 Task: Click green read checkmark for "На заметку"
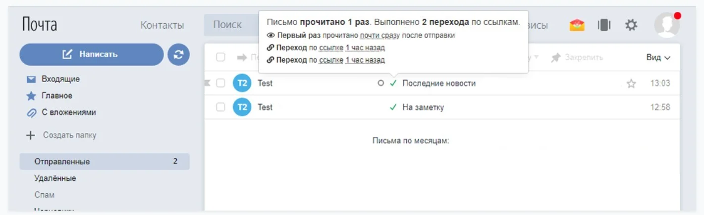(x=393, y=107)
